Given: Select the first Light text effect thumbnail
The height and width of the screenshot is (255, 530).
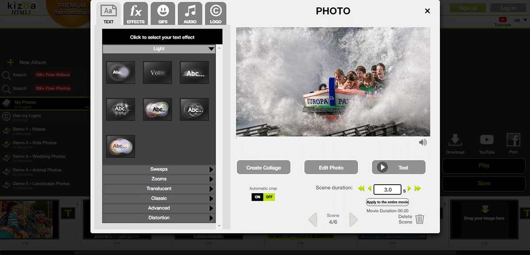Looking at the screenshot, I should (x=121, y=72).
